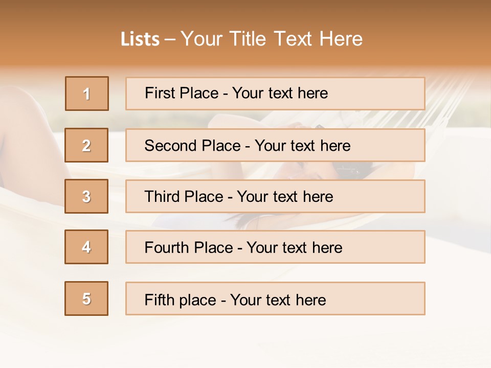Select the number 4 box

(86, 247)
